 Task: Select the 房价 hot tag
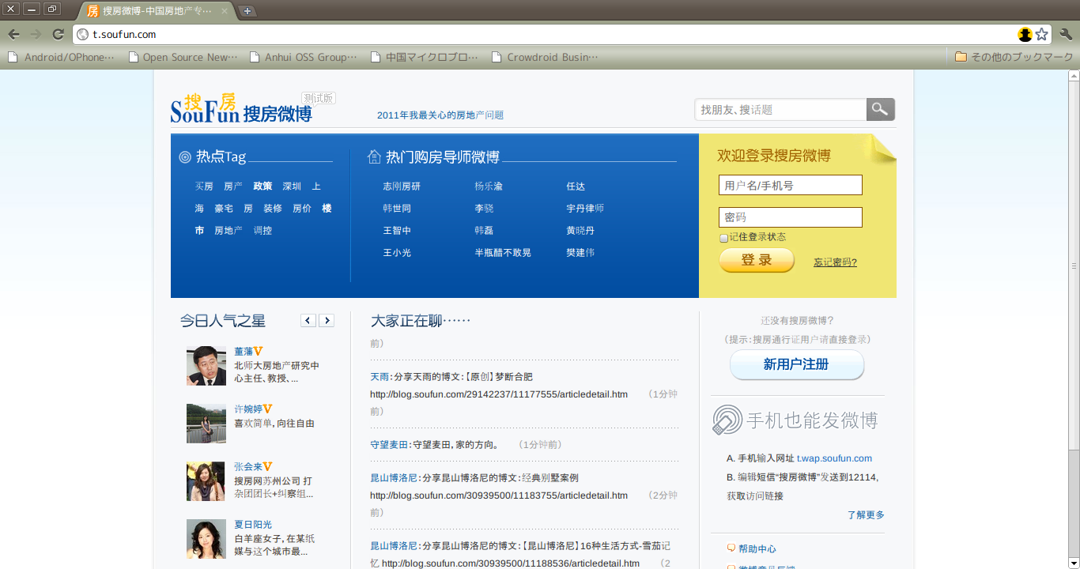coord(302,209)
